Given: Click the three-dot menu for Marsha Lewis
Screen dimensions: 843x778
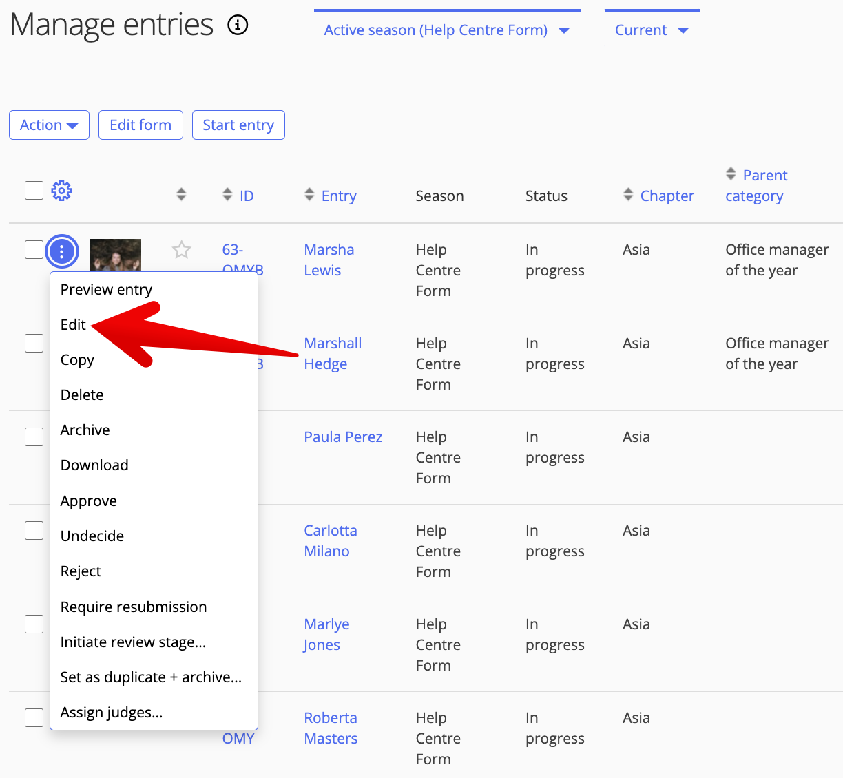Looking at the screenshot, I should tap(62, 252).
